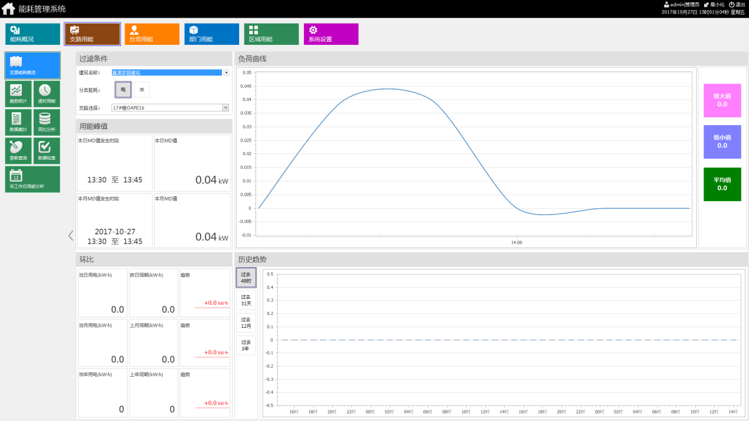Click the 能耗管理系统 title text

coord(42,9)
